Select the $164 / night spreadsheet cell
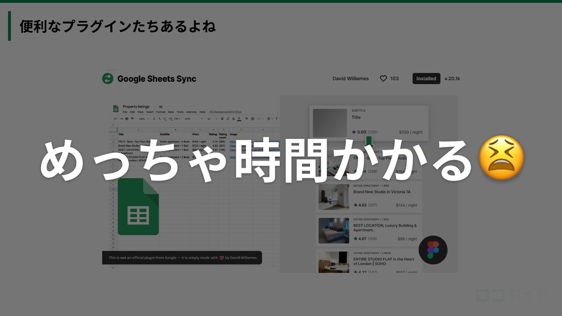This screenshot has width=562, height=316. [x=200, y=142]
